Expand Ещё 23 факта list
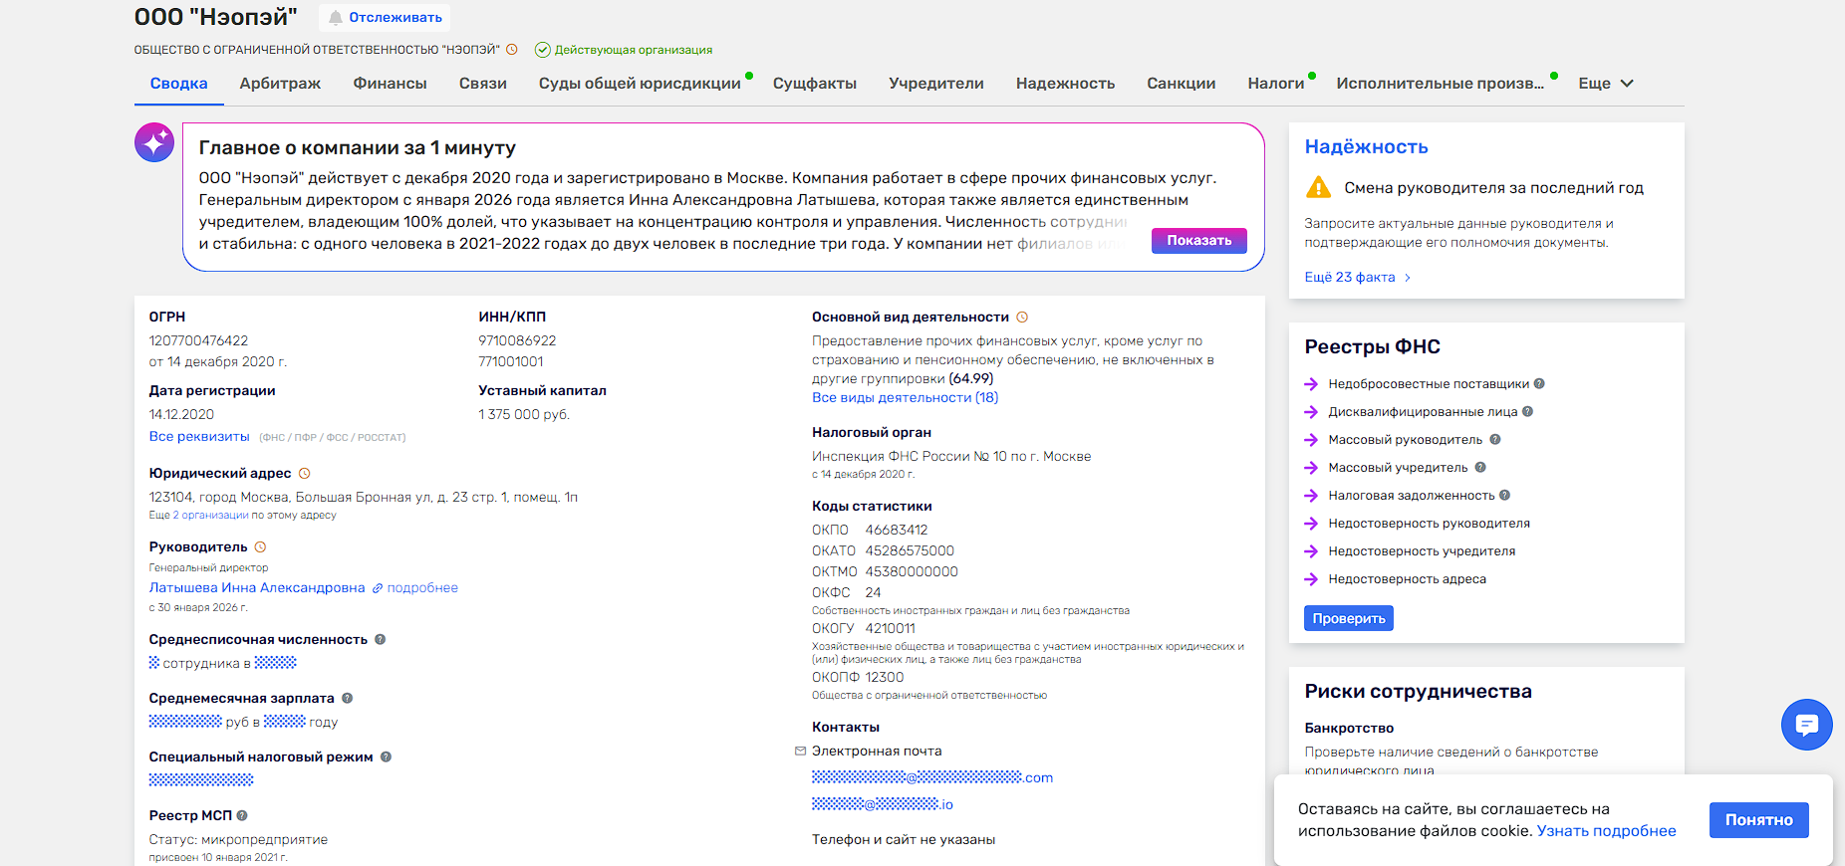This screenshot has height=866, width=1845. [1357, 278]
